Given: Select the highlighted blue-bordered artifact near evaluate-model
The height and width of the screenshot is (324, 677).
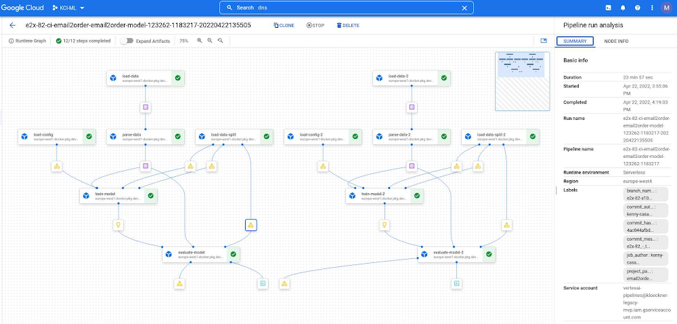Looking at the screenshot, I should coord(251,224).
